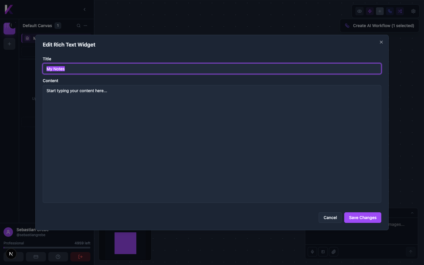The image size is (424, 265).
Task: Toggle preview mode with the eye icon
Action: pos(359,11)
